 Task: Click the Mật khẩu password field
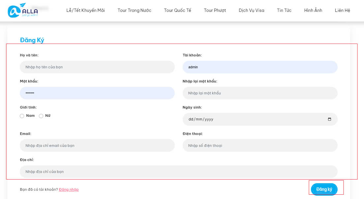click(x=97, y=93)
